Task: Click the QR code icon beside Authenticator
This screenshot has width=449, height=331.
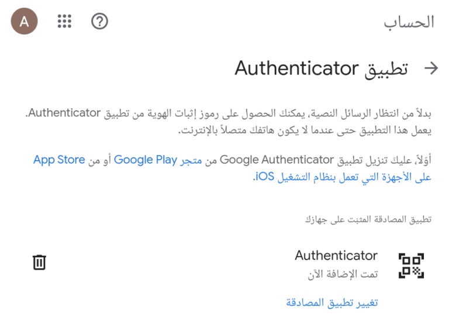Action: click(411, 266)
